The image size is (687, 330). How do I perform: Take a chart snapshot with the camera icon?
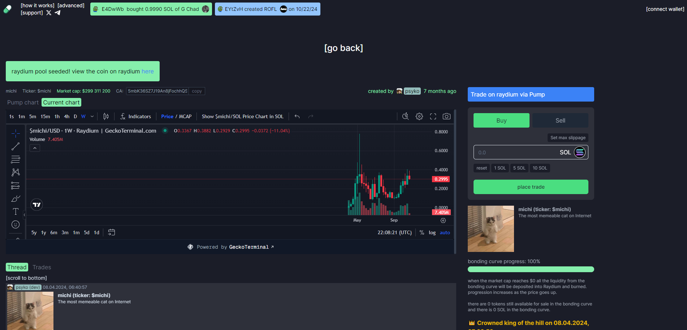446,116
